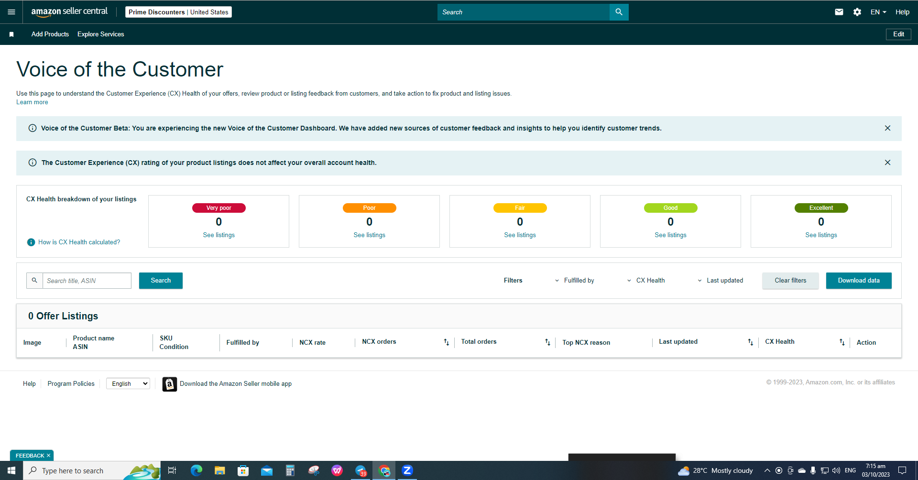Sort by NCX orders column

(446, 342)
